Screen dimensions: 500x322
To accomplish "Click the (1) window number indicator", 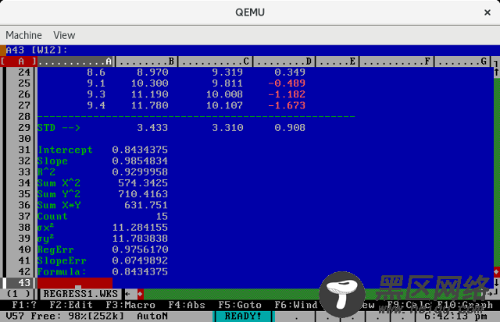I will [x=18, y=294].
